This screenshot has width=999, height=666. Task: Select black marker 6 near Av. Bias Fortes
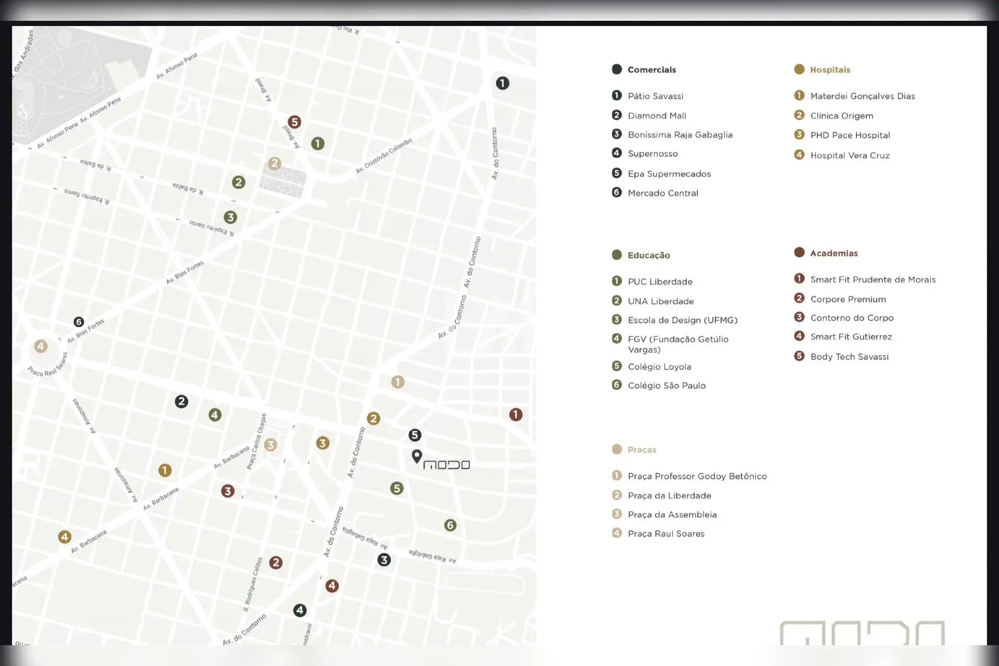[x=79, y=322]
